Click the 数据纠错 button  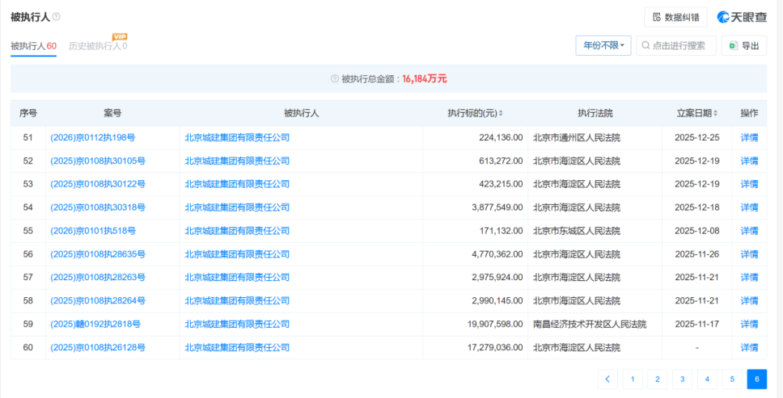tap(675, 17)
